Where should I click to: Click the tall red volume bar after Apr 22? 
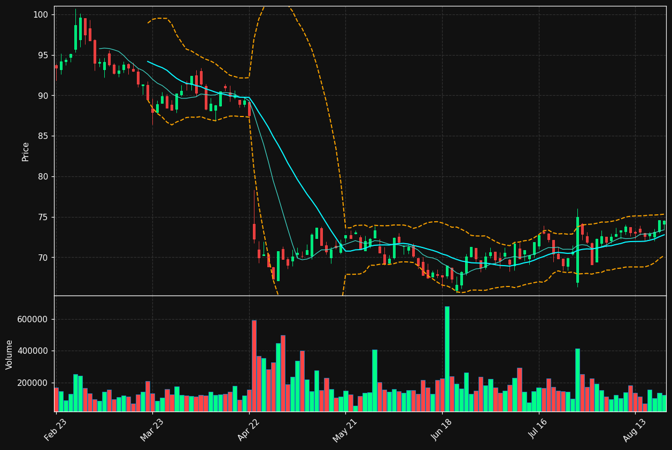tap(254, 366)
